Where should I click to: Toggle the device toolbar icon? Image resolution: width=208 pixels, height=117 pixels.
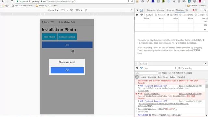(141, 10)
